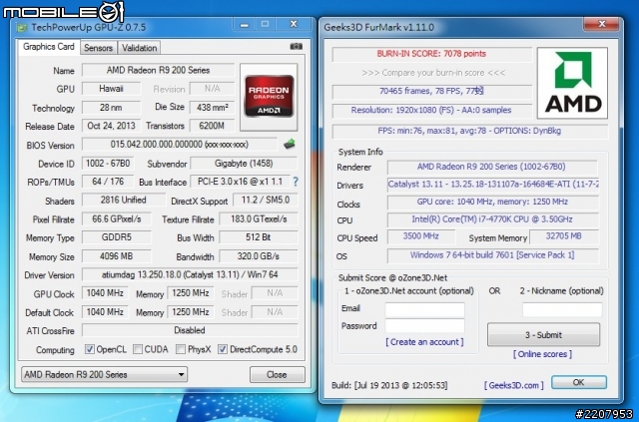Click the GPU-Z title bar app icon

click(22, 28)
